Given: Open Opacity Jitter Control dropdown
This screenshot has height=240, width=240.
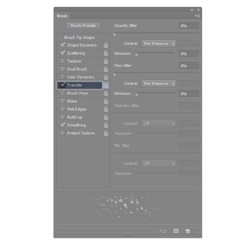Looking at the screenshot, I should [x=158, y=44].
